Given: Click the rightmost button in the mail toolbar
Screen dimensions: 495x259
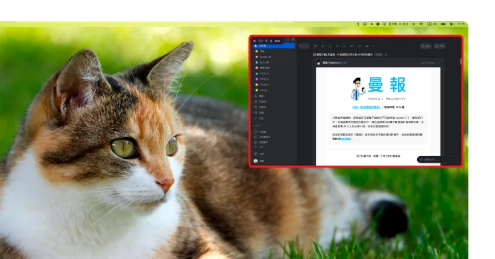Looking at the screenshot, I should pos(439,46).
